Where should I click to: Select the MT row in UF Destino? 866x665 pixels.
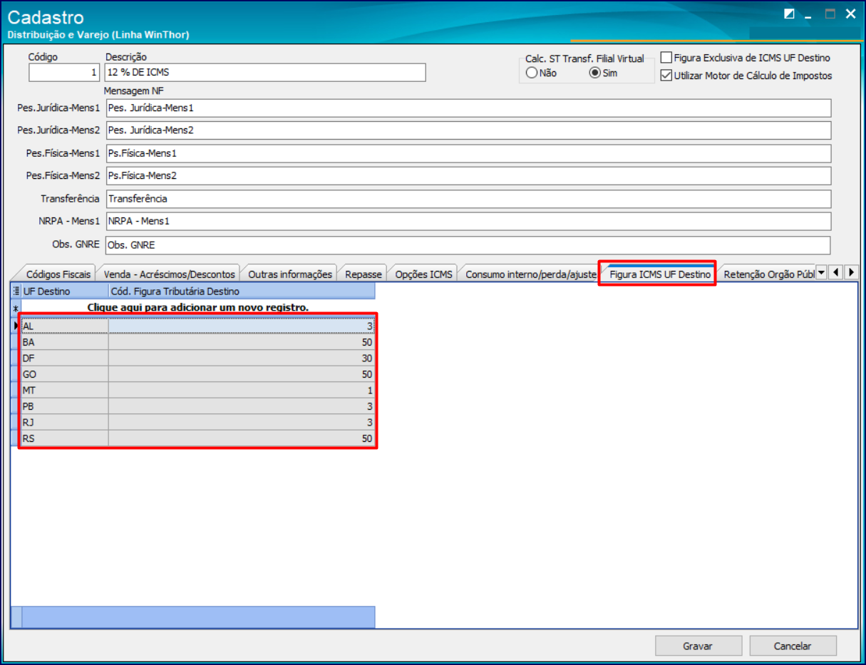point(65,390)
